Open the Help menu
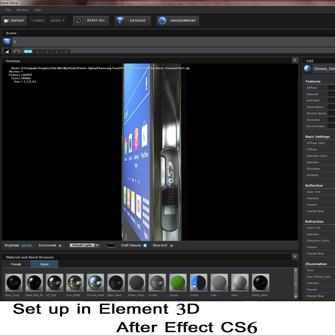335x335 pixels. 38,10
